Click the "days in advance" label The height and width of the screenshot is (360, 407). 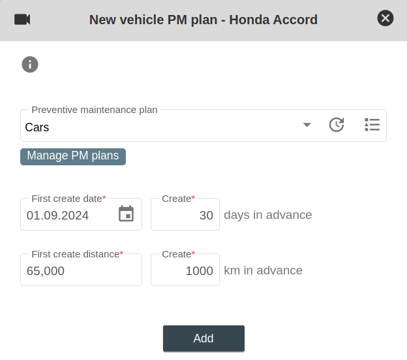pos(268,215)
